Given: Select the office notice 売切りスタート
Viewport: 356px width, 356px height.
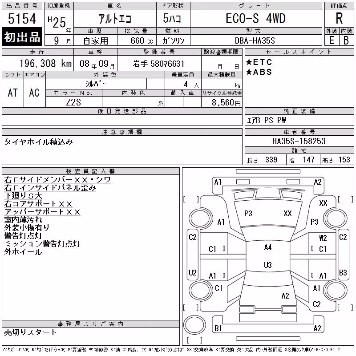Looking at the screenshot, I should click(30, 332).
